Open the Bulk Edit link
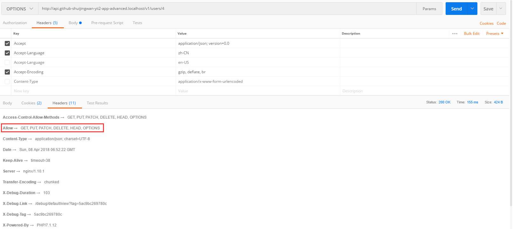The height and width of the screenshot is (229, 513). [x=472, y=34]
